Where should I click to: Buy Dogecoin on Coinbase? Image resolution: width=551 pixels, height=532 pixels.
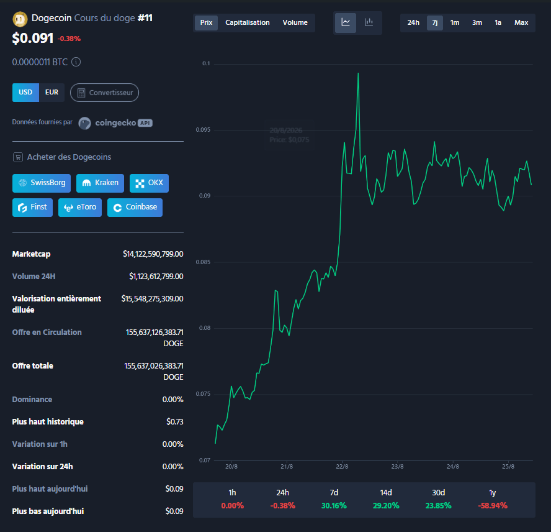(x=135, y=208)
